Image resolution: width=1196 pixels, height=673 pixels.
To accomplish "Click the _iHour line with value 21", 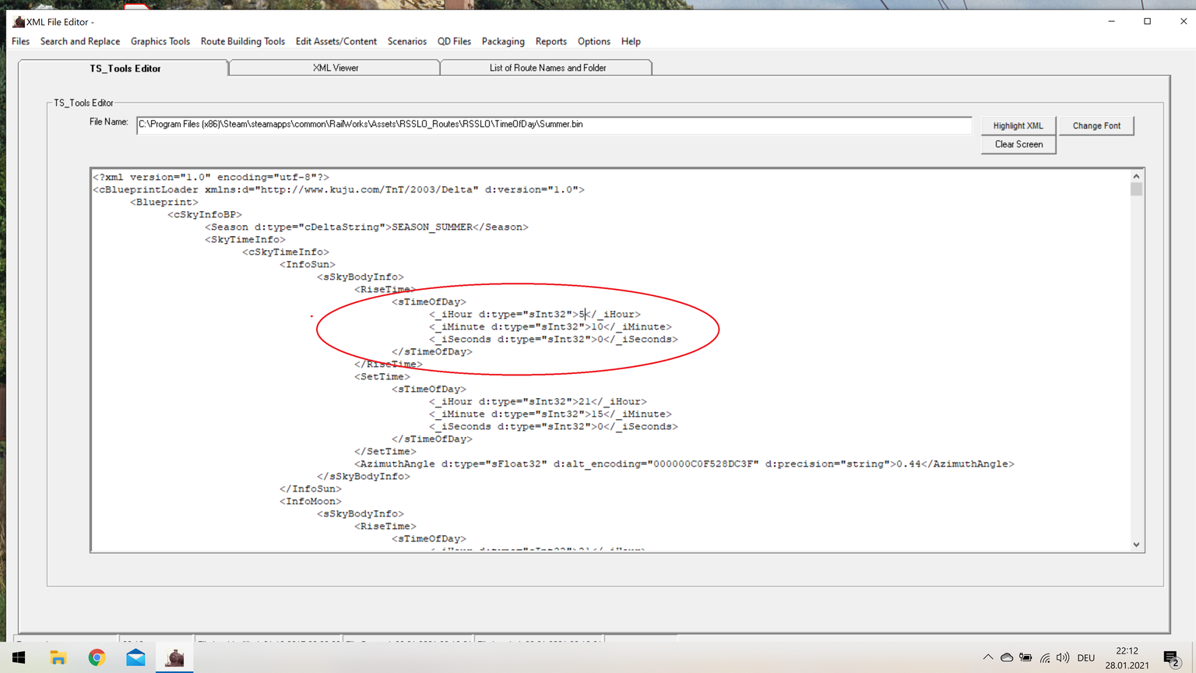I will click(538, 402).
